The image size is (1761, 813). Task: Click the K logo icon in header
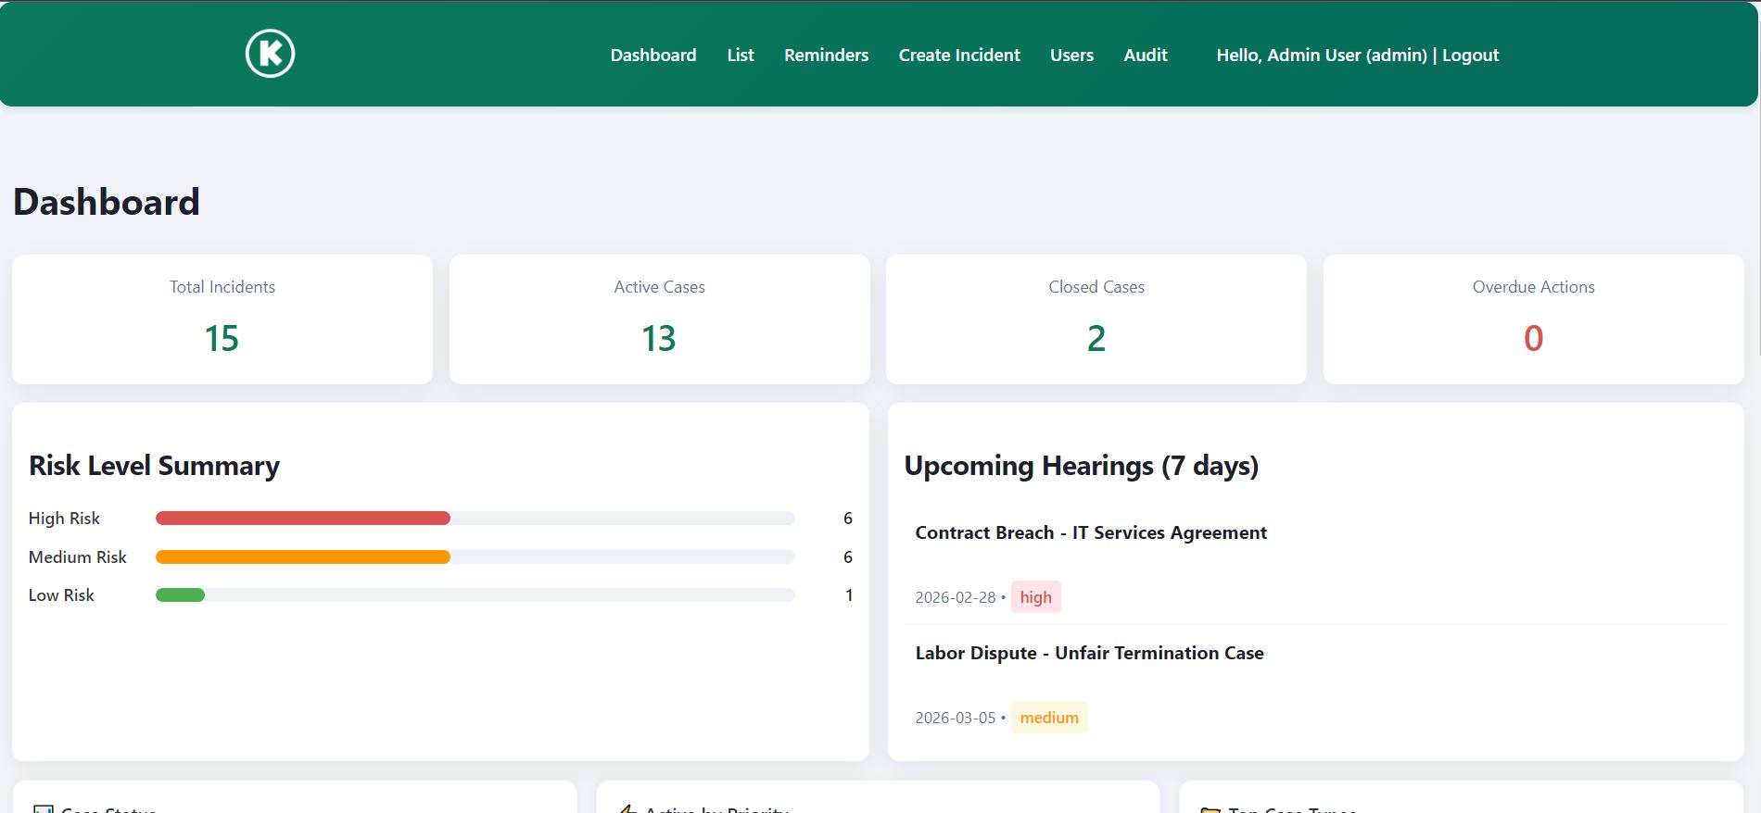[270, 54]
